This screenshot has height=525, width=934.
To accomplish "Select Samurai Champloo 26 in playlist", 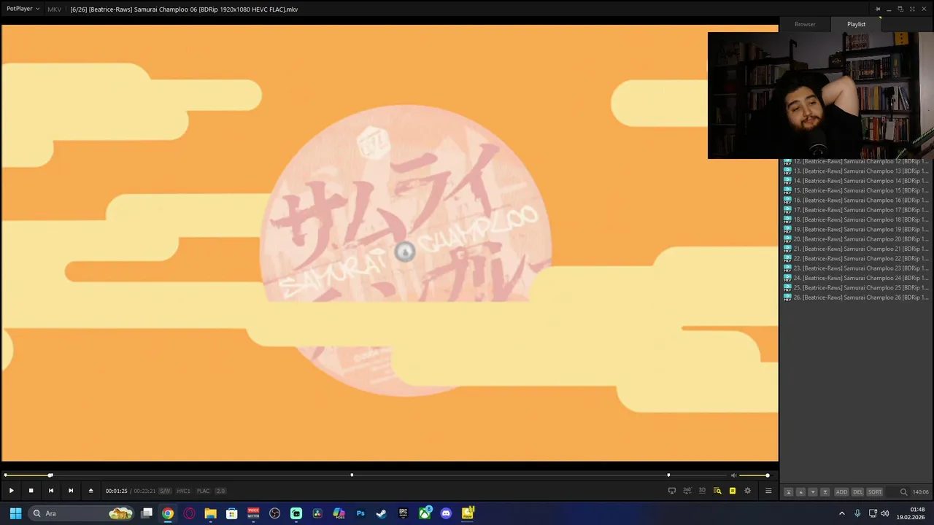I will 855,297.
